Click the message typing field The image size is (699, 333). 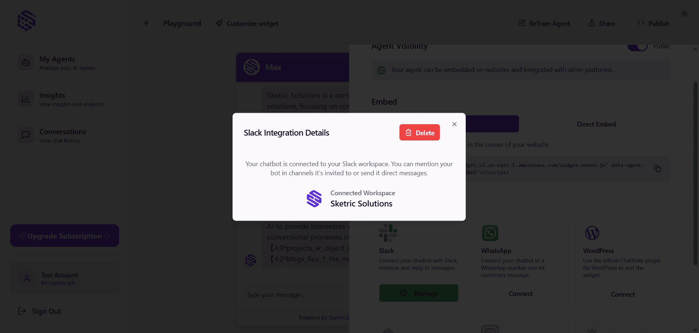point(295,294)
